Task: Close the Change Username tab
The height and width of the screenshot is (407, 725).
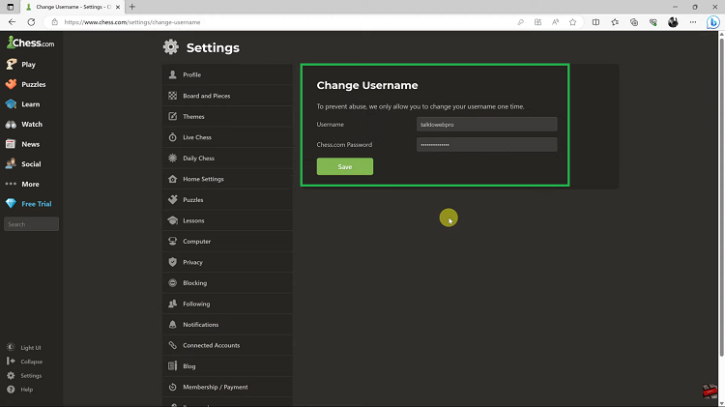Action: click(118, 7)
